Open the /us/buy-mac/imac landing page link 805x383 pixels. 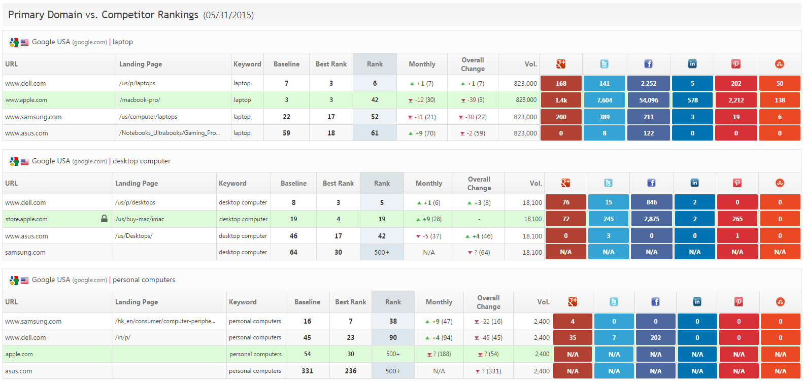pyautogui.click(x=140, y=219)
